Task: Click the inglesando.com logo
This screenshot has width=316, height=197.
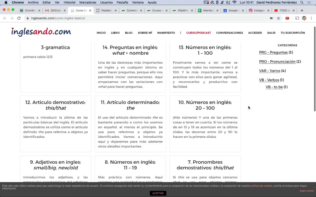Action: tap(41, 32)
